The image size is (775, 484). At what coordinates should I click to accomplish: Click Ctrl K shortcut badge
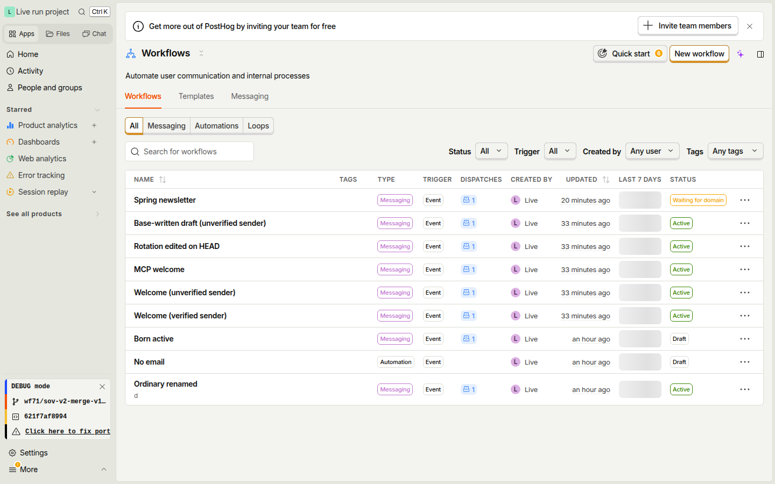click(100, 12)
